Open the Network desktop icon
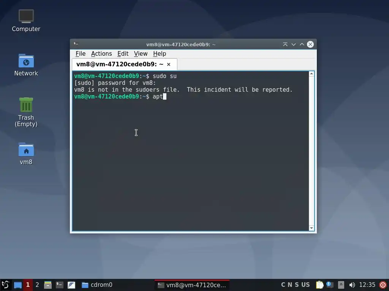 coord(26,65)
